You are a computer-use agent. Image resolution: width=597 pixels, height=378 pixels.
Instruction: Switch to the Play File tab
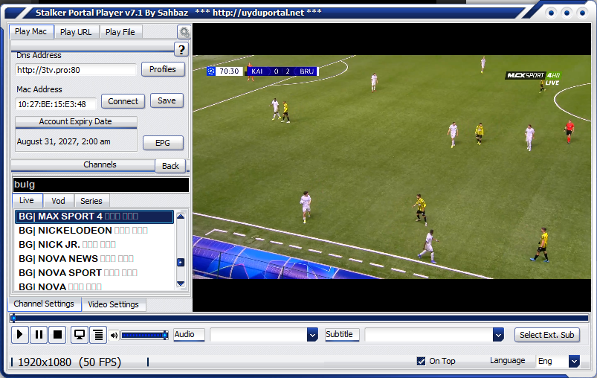click(120, 32)
